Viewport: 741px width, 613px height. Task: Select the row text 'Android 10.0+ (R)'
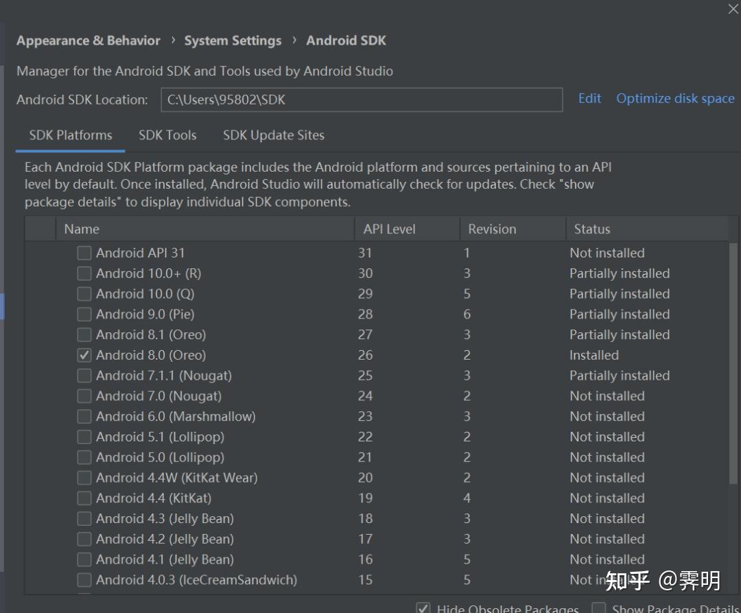click(x=148, y=273)
